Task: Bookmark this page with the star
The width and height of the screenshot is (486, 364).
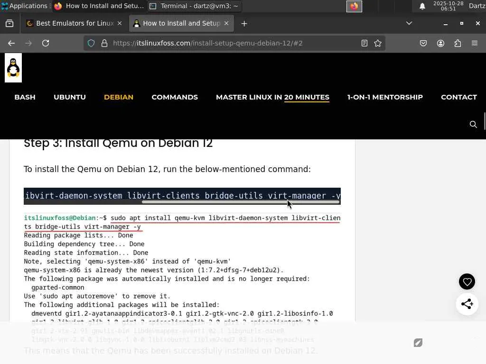Action: coord(378,43)
